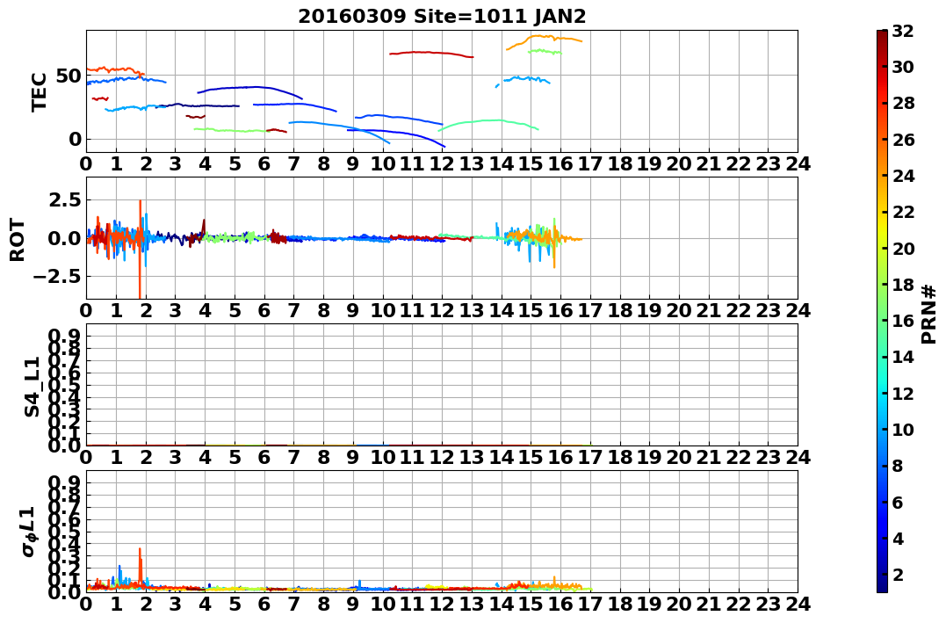Click colorbar tick label 26

point(902,140)
